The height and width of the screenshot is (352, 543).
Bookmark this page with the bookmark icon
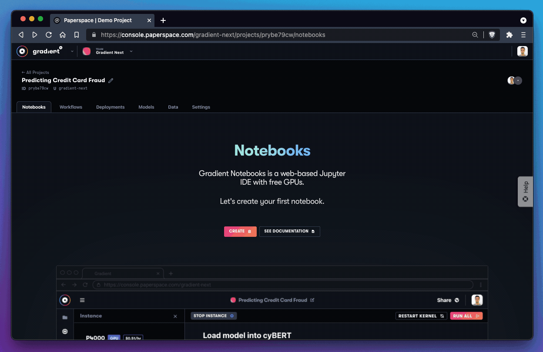click(x=77, y=35)
